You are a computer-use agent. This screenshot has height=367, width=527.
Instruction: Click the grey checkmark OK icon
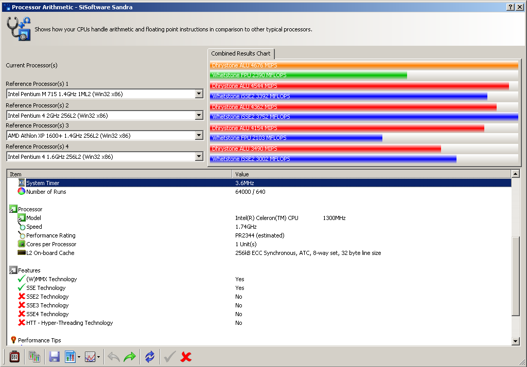click(170, 357)
